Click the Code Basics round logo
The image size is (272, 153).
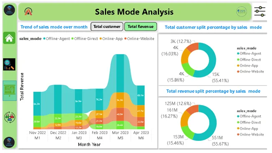[241, 12]
